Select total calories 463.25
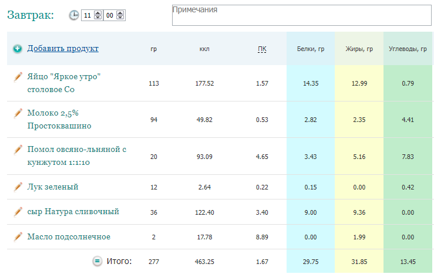Viewport: 434px width, 274px height. pos(204,262)
